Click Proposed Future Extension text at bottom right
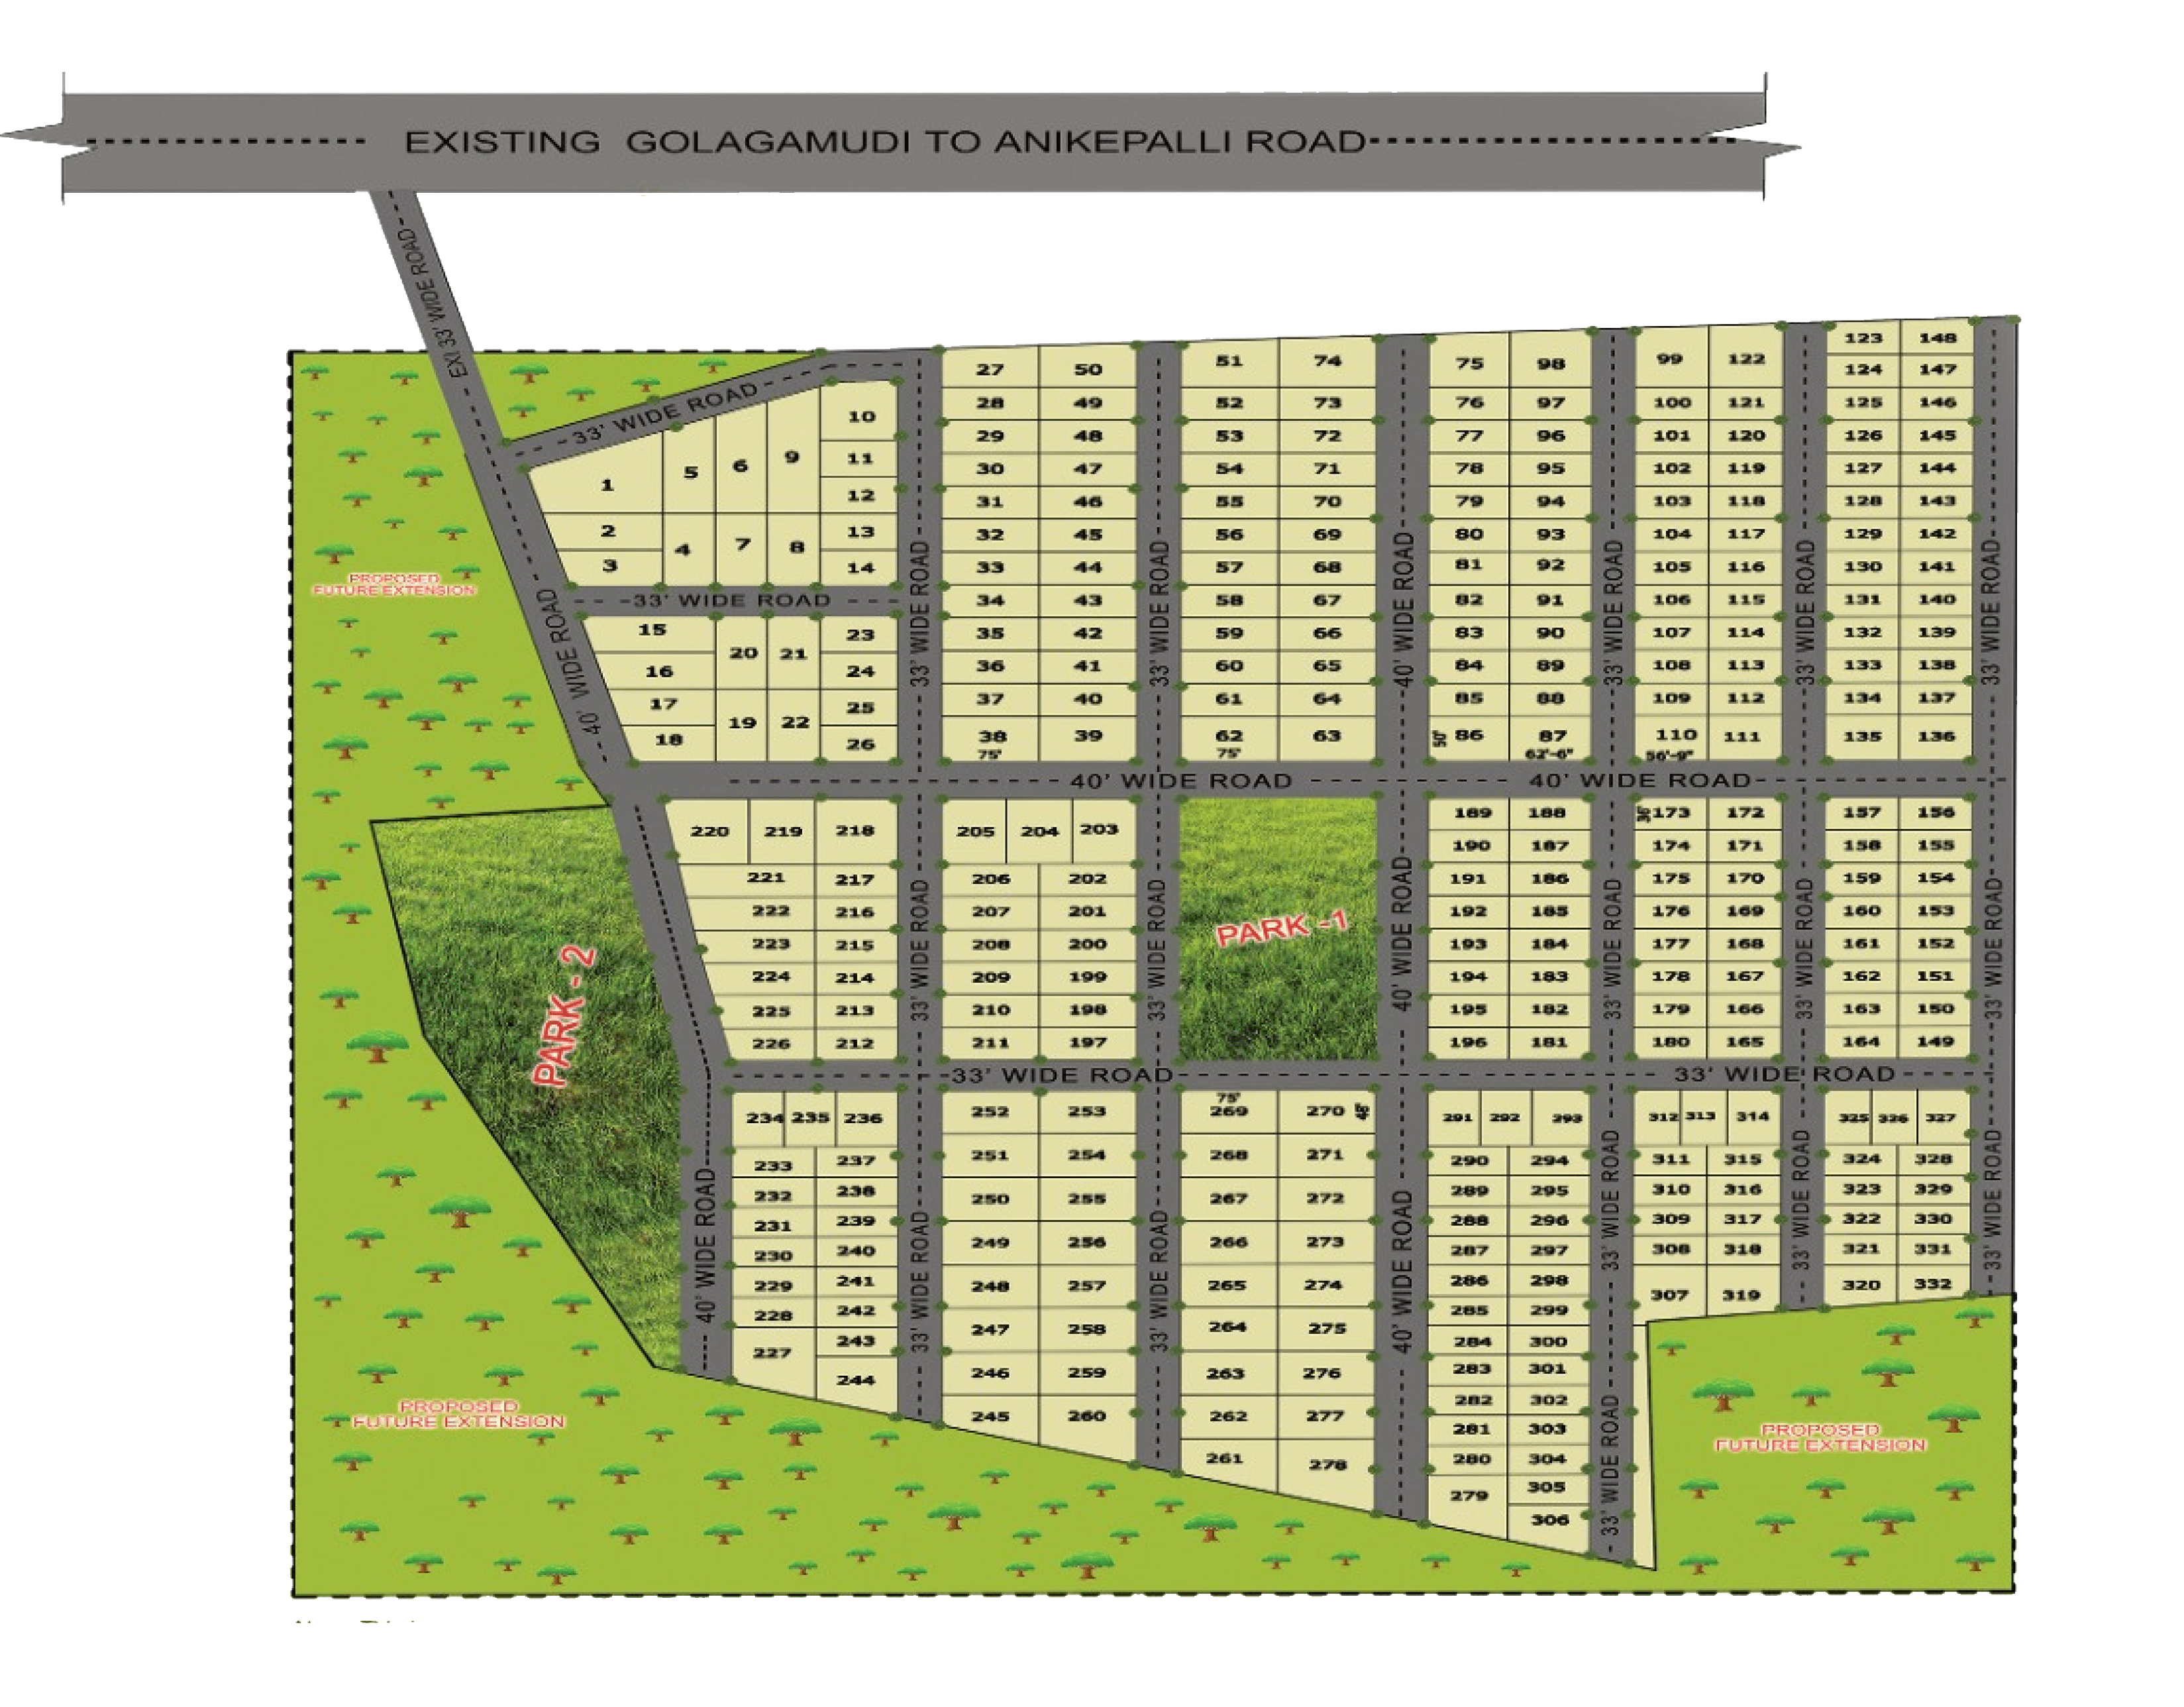The height and width of the screenshot is (1707, 2184). [x=1820, y=1438]
